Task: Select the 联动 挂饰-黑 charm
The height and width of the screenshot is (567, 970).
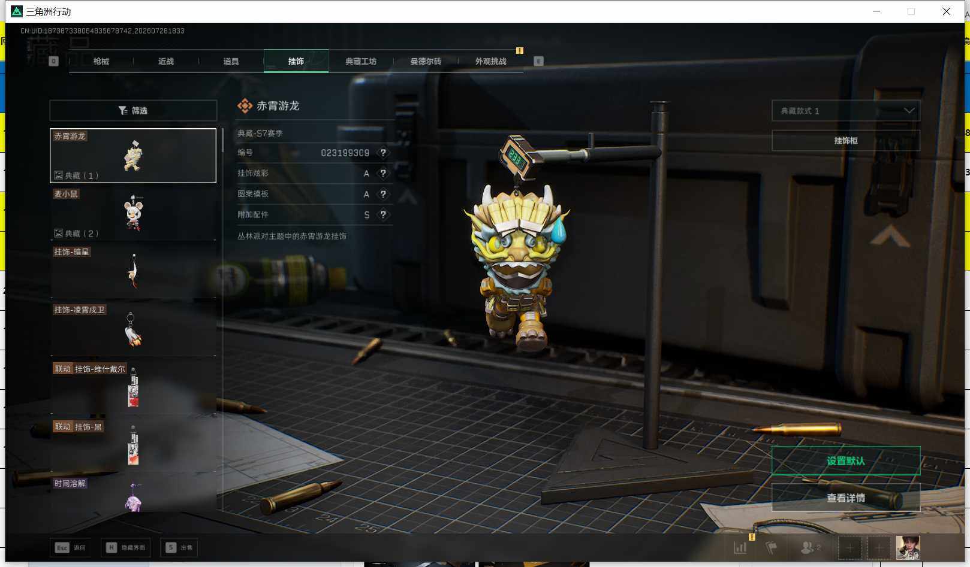Action: tap(133, 445)
